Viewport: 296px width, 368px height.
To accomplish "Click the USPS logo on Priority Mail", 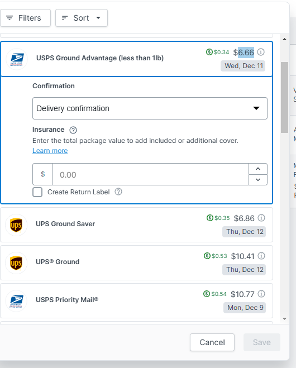I will coord(16,301).
